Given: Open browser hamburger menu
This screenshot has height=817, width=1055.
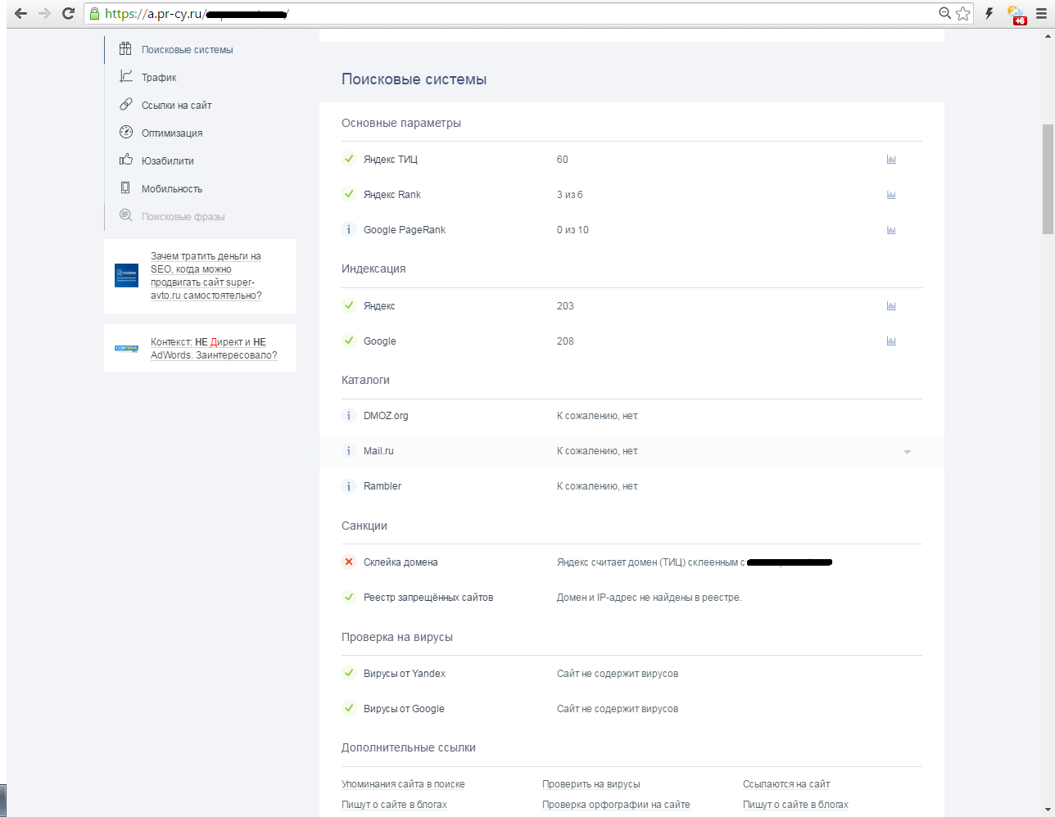Looking at the screenshot, I should point(1041,13).
